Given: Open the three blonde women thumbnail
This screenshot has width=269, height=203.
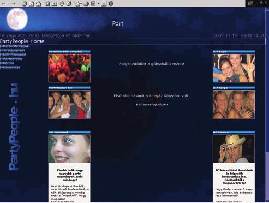Looking at the screenshot, I should pyautogui.click(x=234, y=105).
